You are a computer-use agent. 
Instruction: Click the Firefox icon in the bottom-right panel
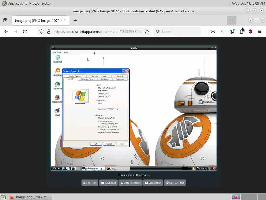[x=236, y=197]
